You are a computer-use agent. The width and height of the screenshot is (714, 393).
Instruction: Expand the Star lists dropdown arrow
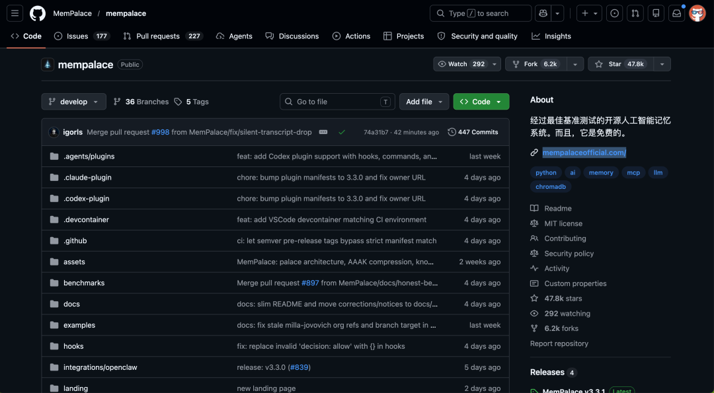click(662, 64)
